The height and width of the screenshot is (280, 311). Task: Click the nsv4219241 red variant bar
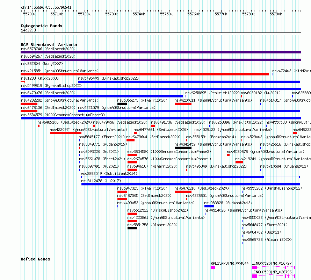239,162
